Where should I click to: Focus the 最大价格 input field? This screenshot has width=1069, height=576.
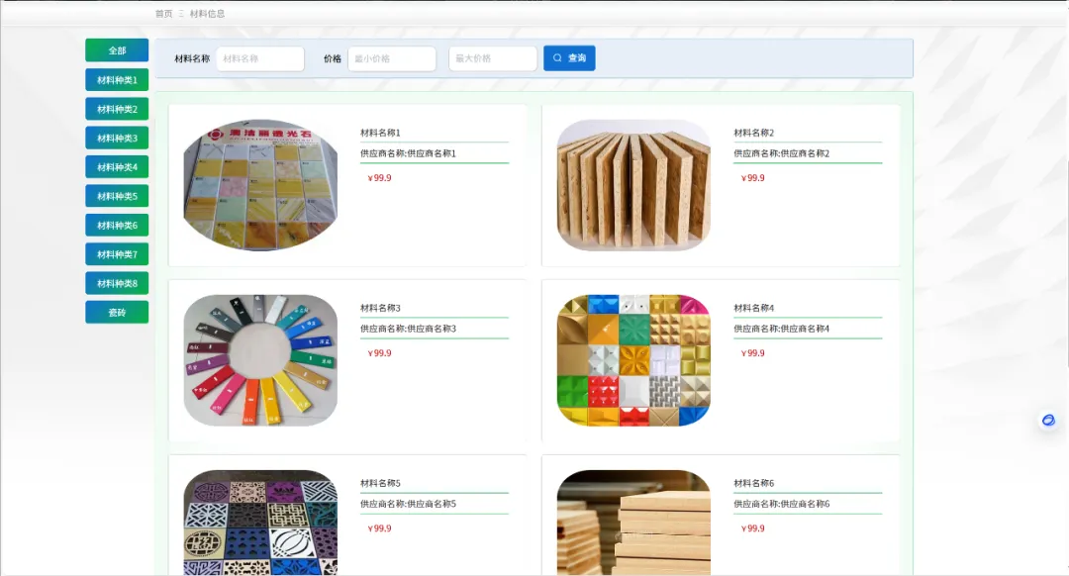coord(493,58)
